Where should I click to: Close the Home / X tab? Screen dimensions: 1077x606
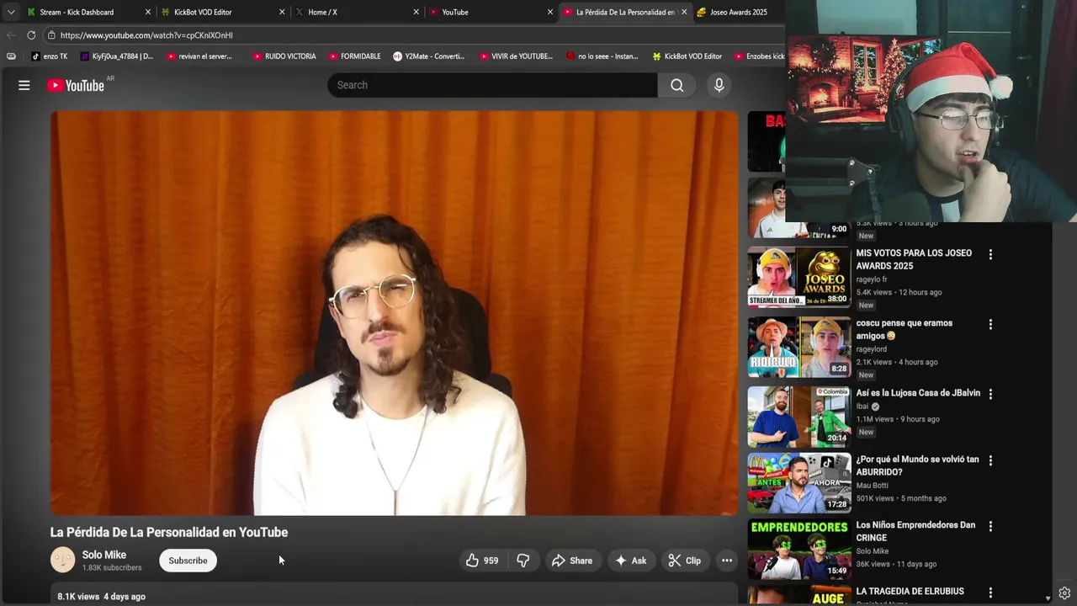pyautogui.click(x=416, y=12)
